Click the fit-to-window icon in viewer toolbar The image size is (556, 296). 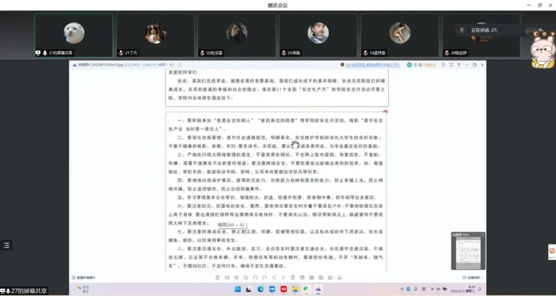click(227, 277)
